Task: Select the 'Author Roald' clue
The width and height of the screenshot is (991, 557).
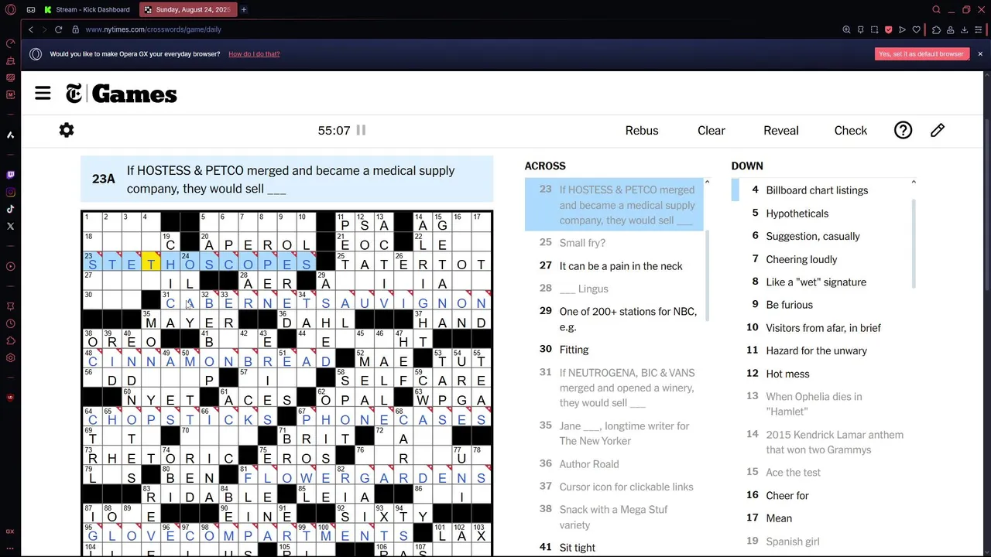Action: pos(614,463)
